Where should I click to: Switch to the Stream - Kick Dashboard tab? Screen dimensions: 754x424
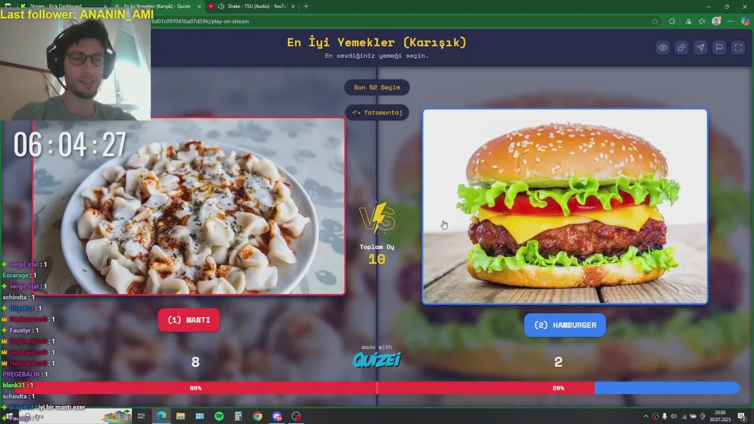click(x=62, y=6)
